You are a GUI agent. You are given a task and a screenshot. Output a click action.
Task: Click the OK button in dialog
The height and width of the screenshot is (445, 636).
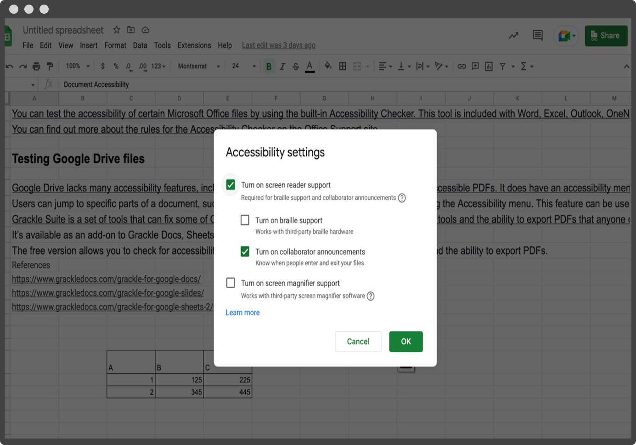click(406, 341)
